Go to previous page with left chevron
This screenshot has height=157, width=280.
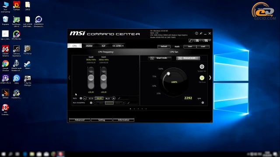[69, 78]
